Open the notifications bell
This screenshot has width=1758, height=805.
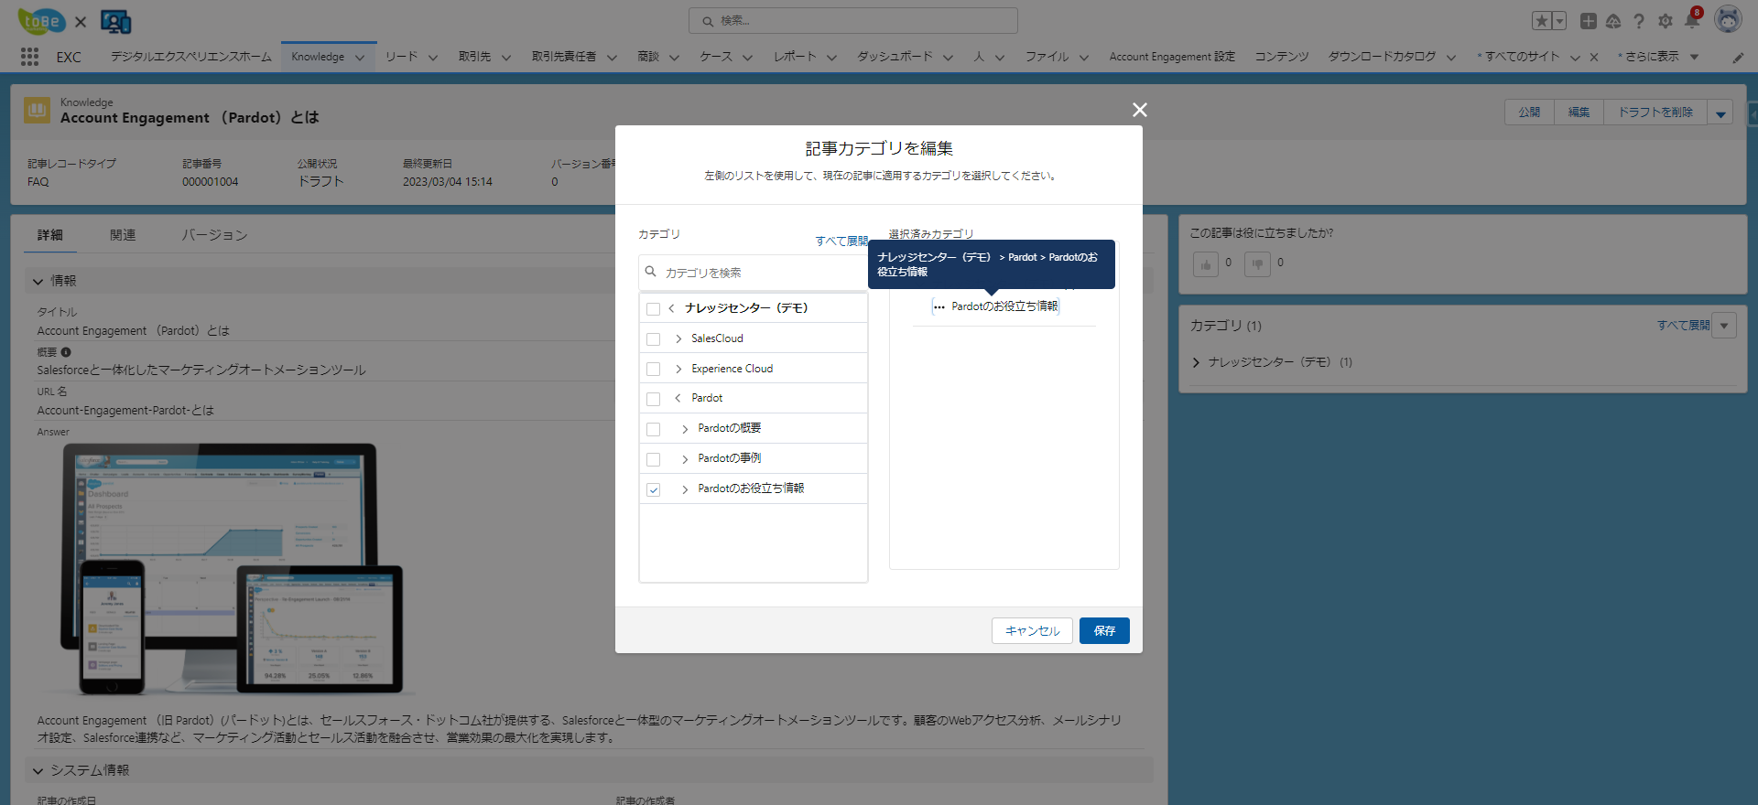(x=1692, y=20)
